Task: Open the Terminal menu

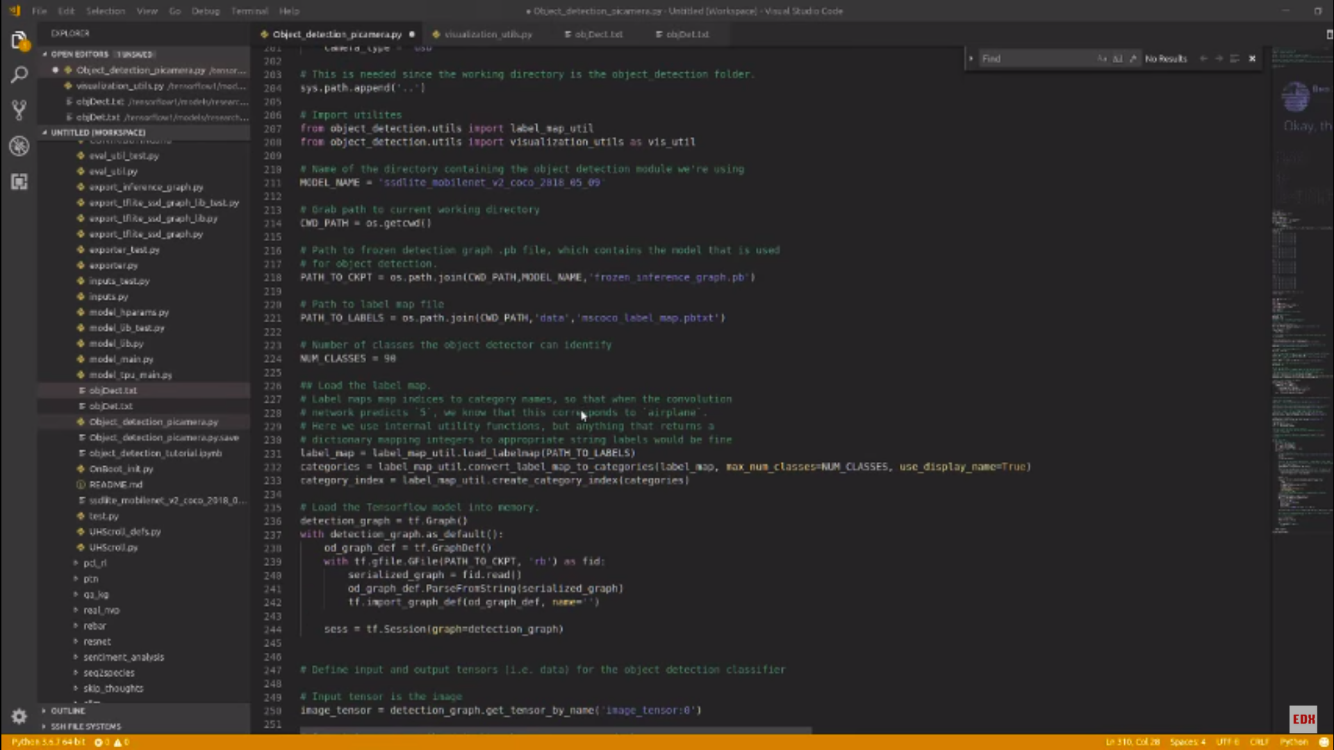Action: tap(249, 11)
